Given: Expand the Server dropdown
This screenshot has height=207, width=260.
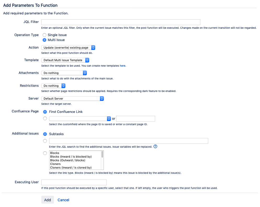Looking at the screenshot, I should pos(72,99).
